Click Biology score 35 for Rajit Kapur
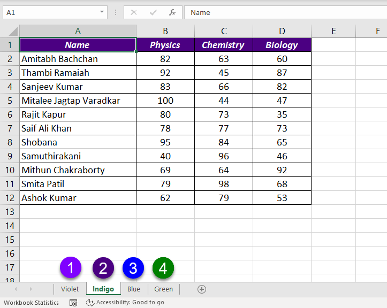This screenshot has height=308, width=387. click(282, 114)
